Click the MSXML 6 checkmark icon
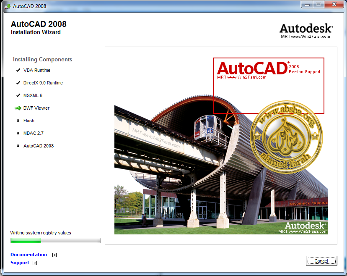Screen dimensions: 347x276 click(18, 95)
